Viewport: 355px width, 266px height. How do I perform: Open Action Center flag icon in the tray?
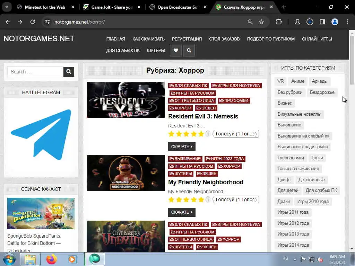(303, 259)
